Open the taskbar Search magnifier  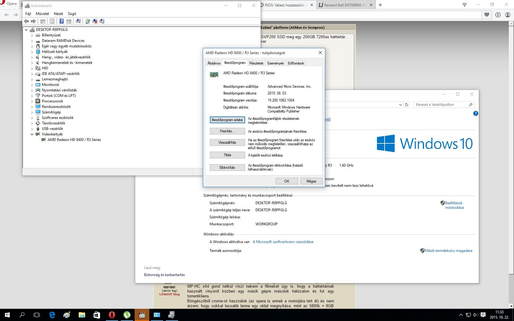pos(22,315)
